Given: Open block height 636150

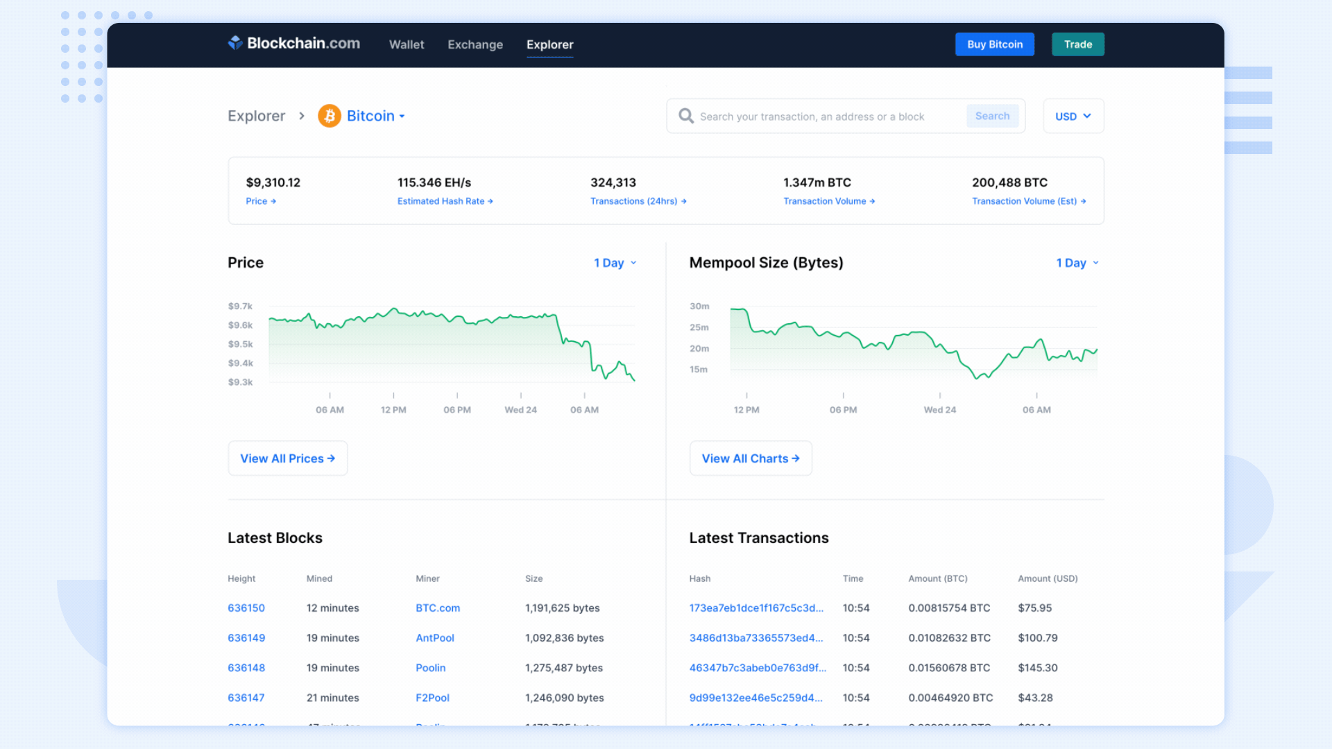Looking at the screenshot, I should point(246,608).
